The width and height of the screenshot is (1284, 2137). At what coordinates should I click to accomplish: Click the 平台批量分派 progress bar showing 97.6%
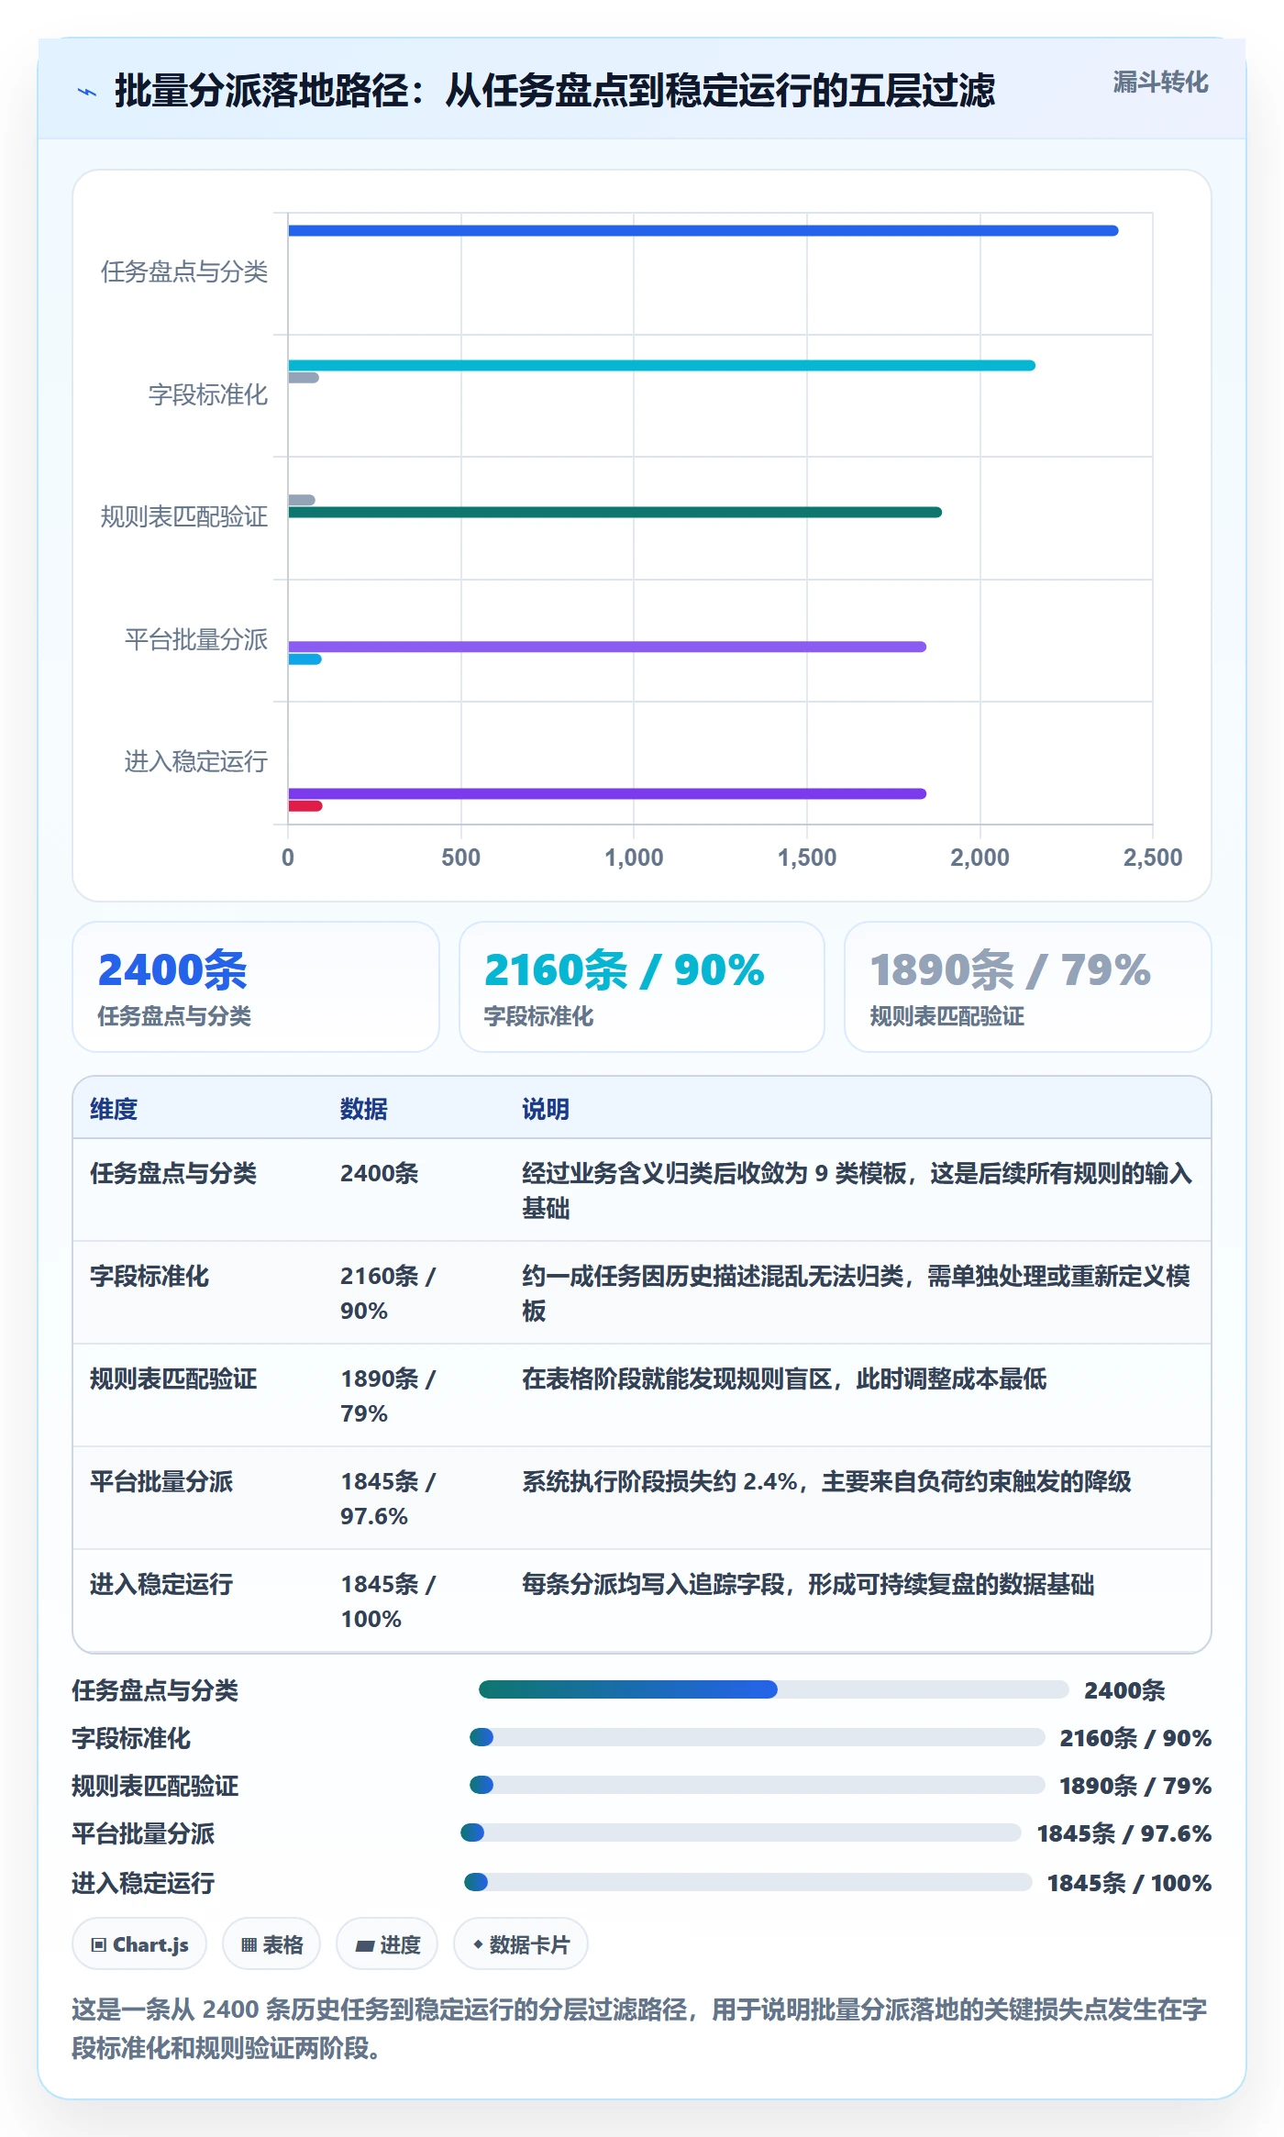[x=740, y=1833]
